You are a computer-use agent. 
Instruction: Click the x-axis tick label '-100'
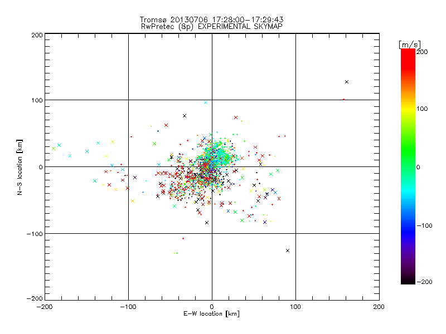[x=128, y=307]
